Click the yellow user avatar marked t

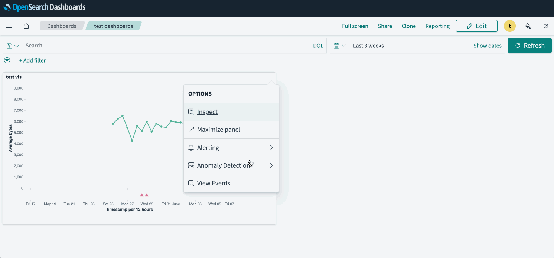point(509,26)
